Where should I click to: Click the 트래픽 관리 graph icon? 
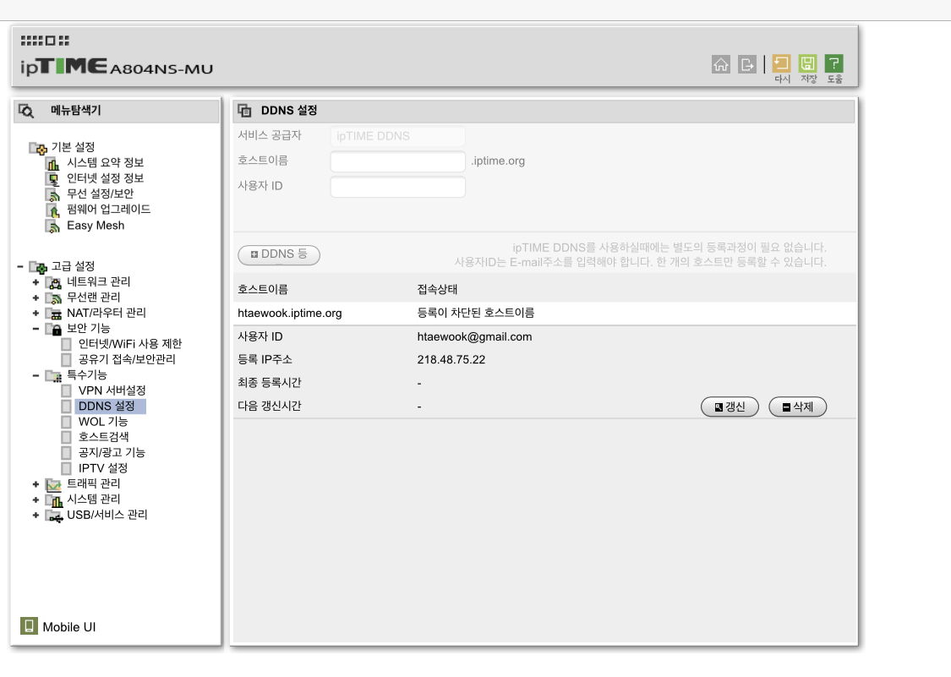click(53, 484)
